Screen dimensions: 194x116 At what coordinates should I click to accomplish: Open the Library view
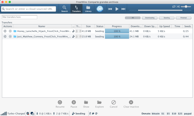coord(88,9)
